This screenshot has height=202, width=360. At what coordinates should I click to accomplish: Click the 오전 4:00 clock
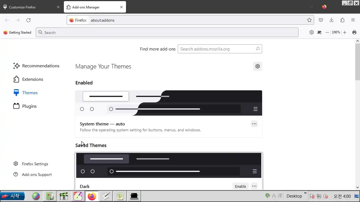[x=342, y=196]
